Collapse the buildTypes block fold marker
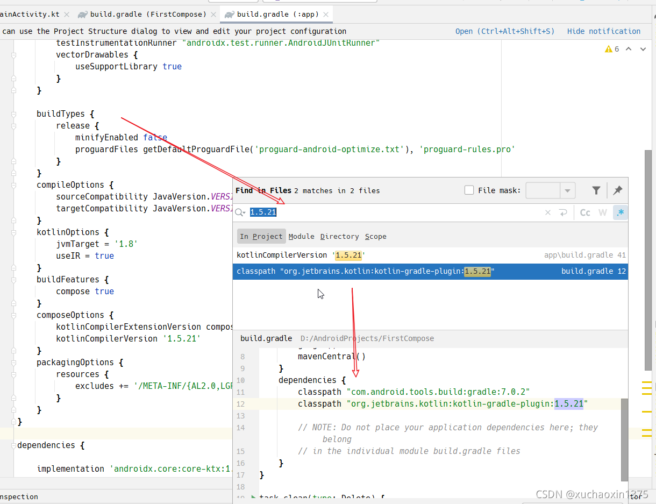 [x=13, y=114]
